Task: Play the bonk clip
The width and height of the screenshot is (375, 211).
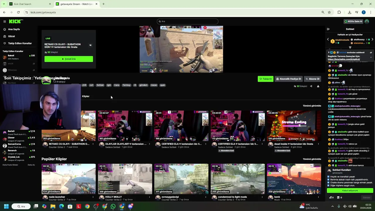Action: click(294, 179)
